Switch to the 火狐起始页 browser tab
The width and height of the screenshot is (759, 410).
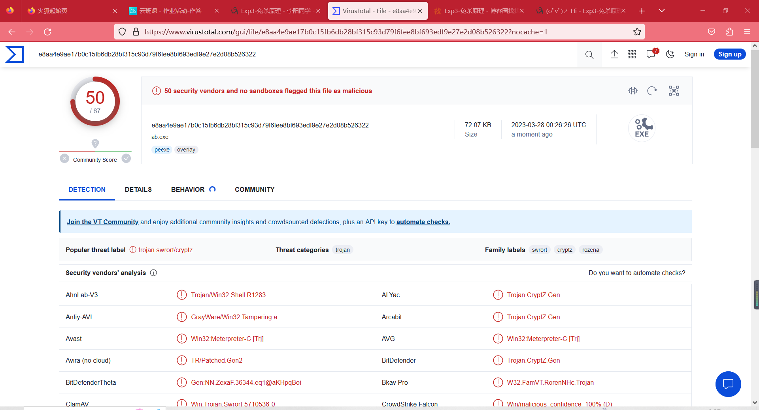click(71, 11)
